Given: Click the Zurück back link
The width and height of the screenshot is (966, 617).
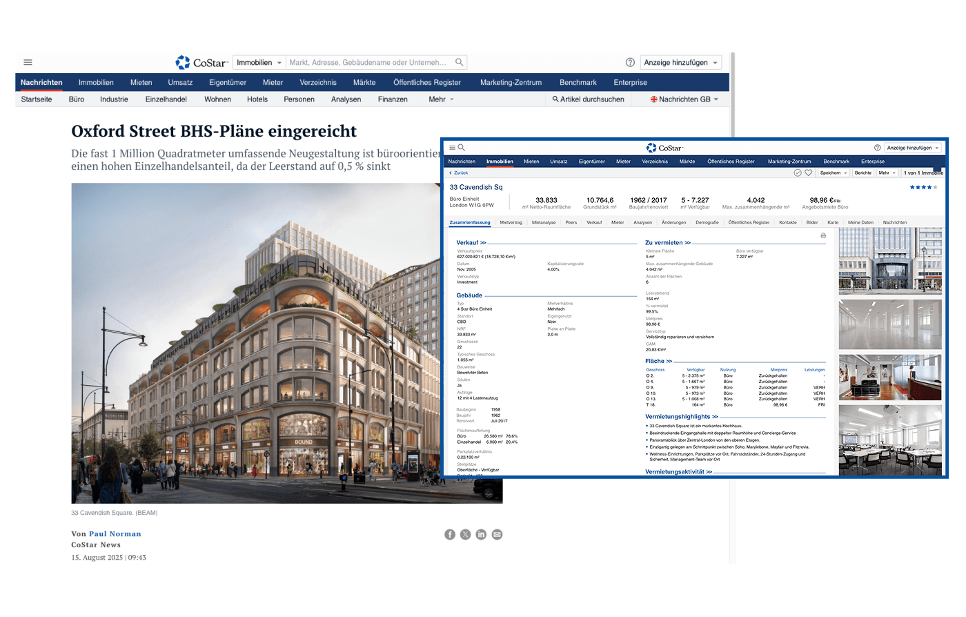Looking at the screenshot, I should click(x=459, y=173).
